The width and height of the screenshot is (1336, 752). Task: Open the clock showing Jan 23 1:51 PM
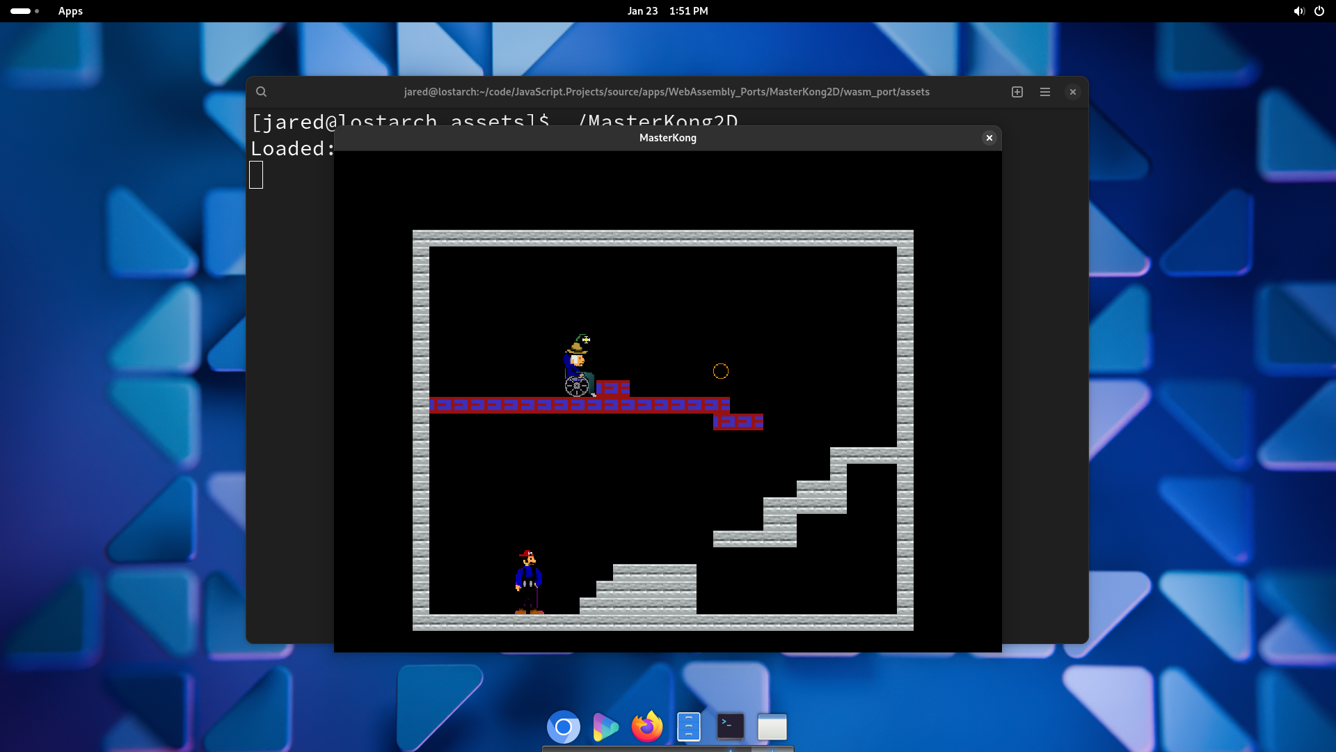tap(668, 11)
